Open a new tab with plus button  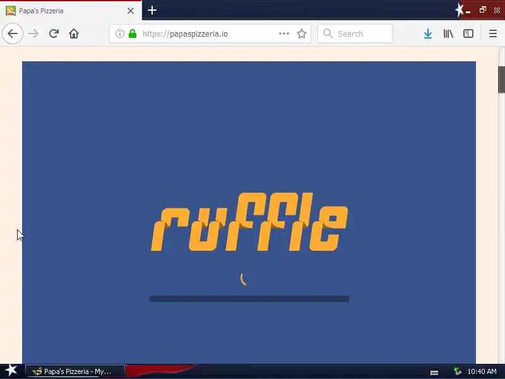pyautogui.click(x=152, y=10)
